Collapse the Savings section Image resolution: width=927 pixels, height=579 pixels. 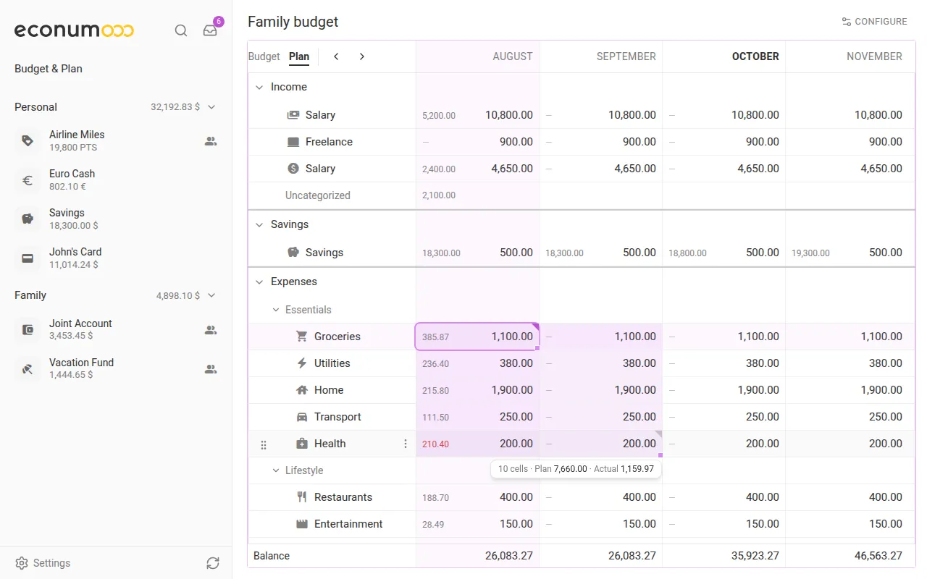click(259, 225)
